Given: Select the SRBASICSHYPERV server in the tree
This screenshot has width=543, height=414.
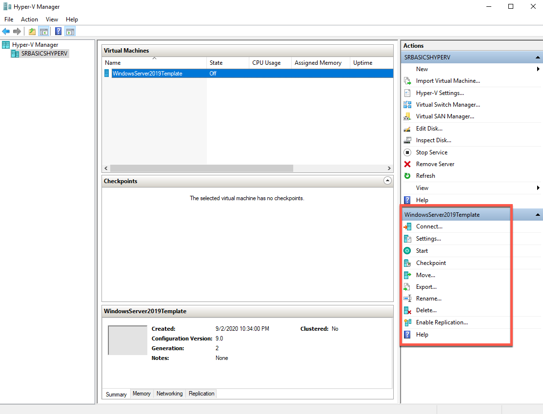Looking at the screenshot, I should [x=40, y=54].
